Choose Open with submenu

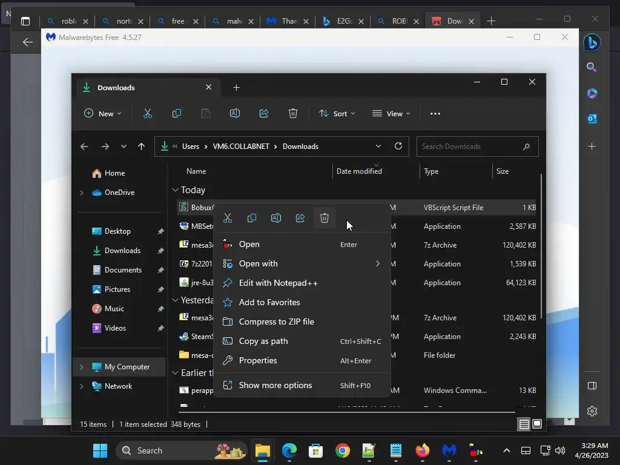tap(302, 264)
